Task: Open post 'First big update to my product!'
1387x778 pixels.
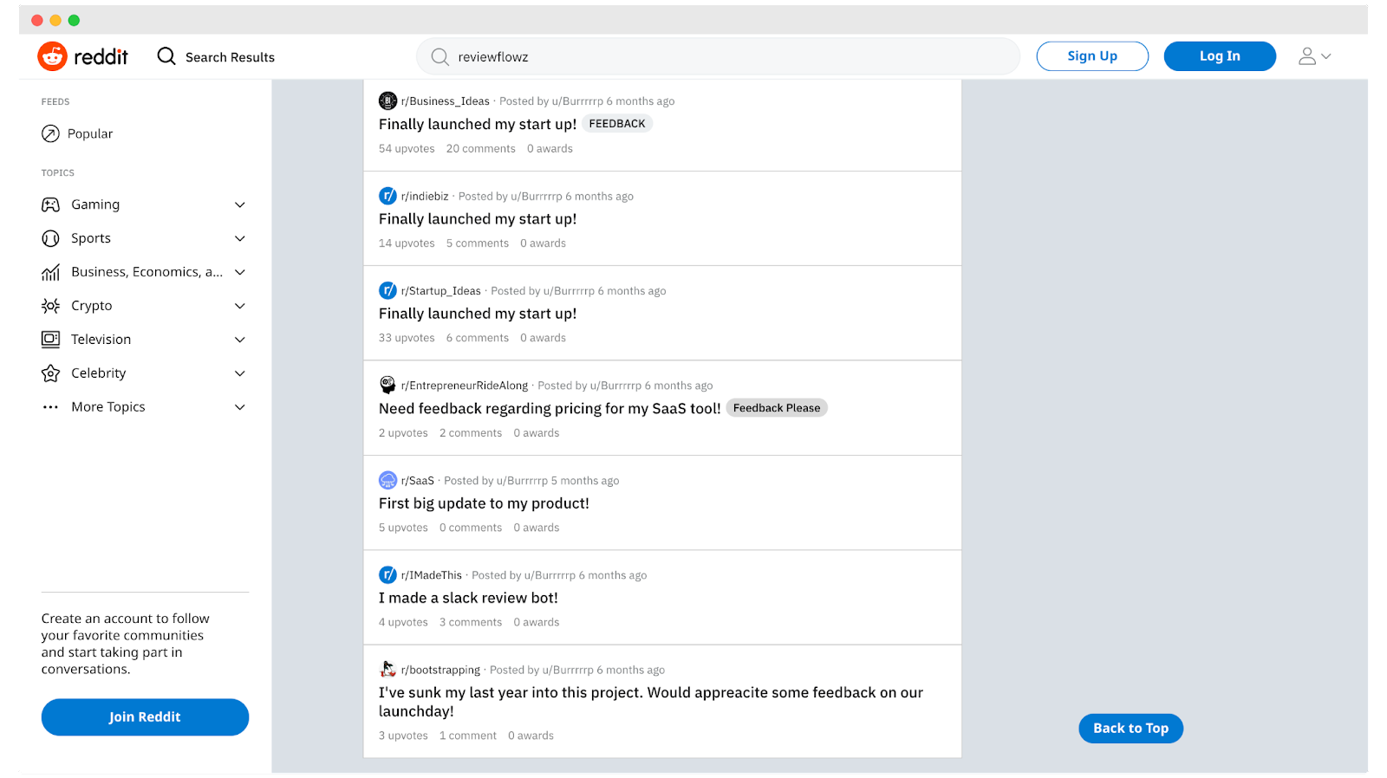Action: pos(484,503)
